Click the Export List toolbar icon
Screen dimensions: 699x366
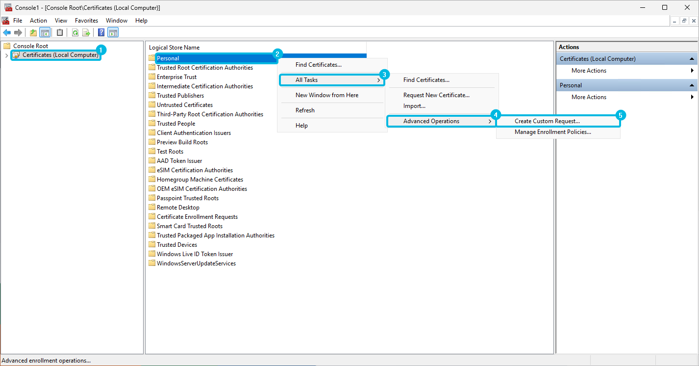click(86, 33)
